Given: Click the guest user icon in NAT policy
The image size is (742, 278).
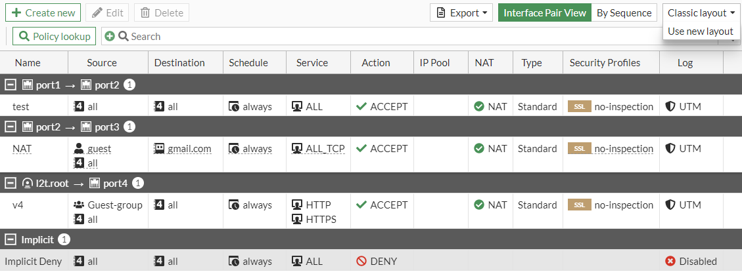Looking at the screenshot, I should [x=79, y=149].
